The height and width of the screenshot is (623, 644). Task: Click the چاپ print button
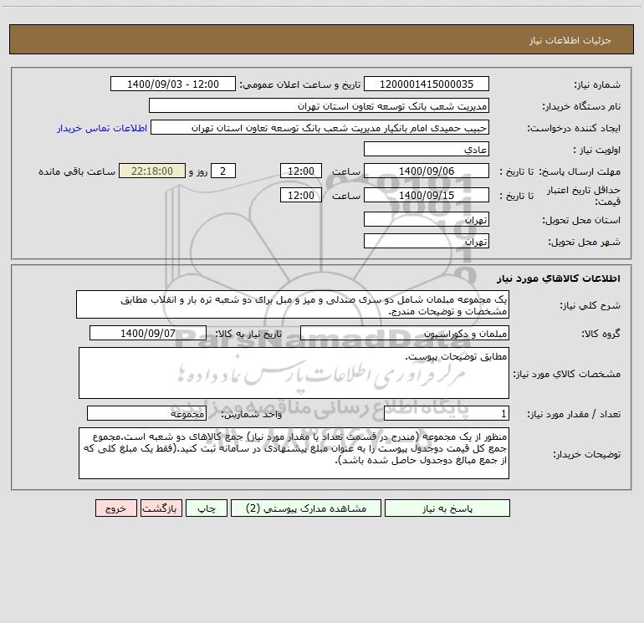[207, 508]
